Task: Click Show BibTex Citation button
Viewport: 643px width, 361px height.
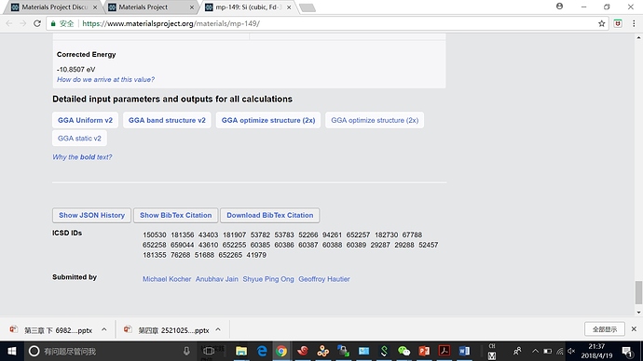Action: pyautogui.click(x=175, y=215)
